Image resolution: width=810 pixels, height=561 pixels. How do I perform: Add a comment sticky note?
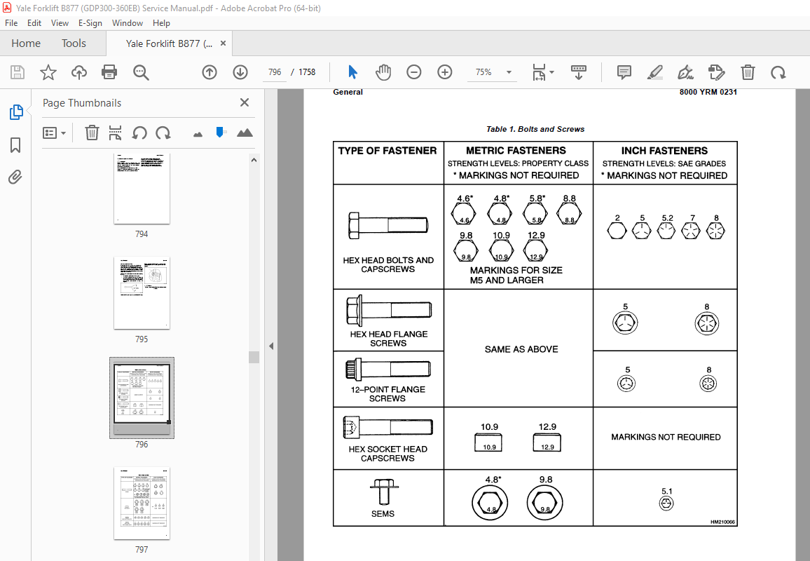point(624,72)
